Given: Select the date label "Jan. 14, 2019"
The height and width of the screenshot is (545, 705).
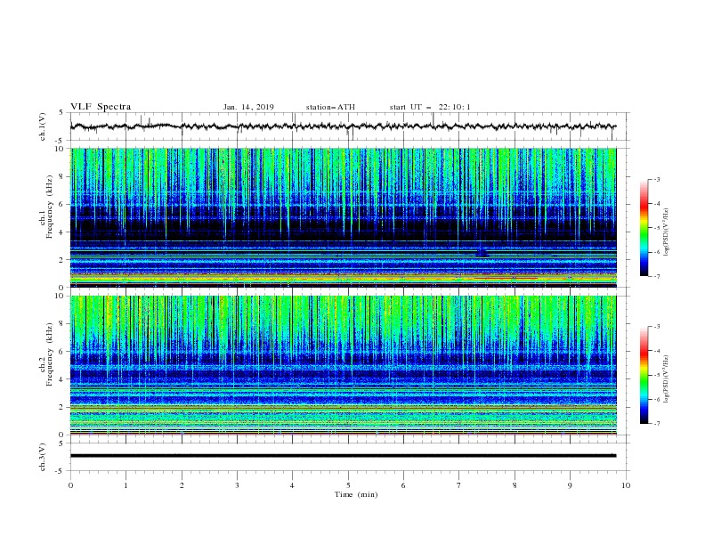Looking at the screenshot, I should tap(248, 107).
